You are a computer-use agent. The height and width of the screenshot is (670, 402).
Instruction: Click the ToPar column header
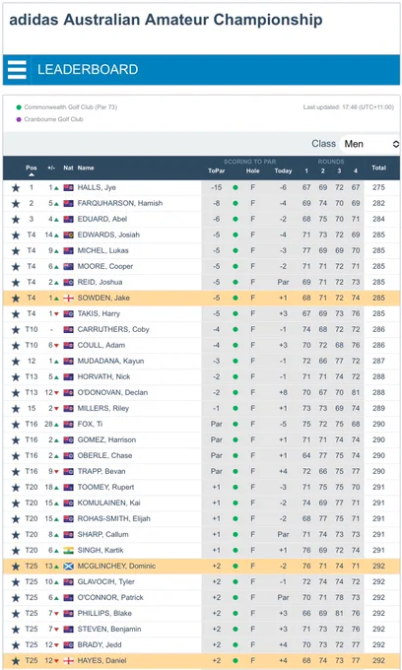217,170
